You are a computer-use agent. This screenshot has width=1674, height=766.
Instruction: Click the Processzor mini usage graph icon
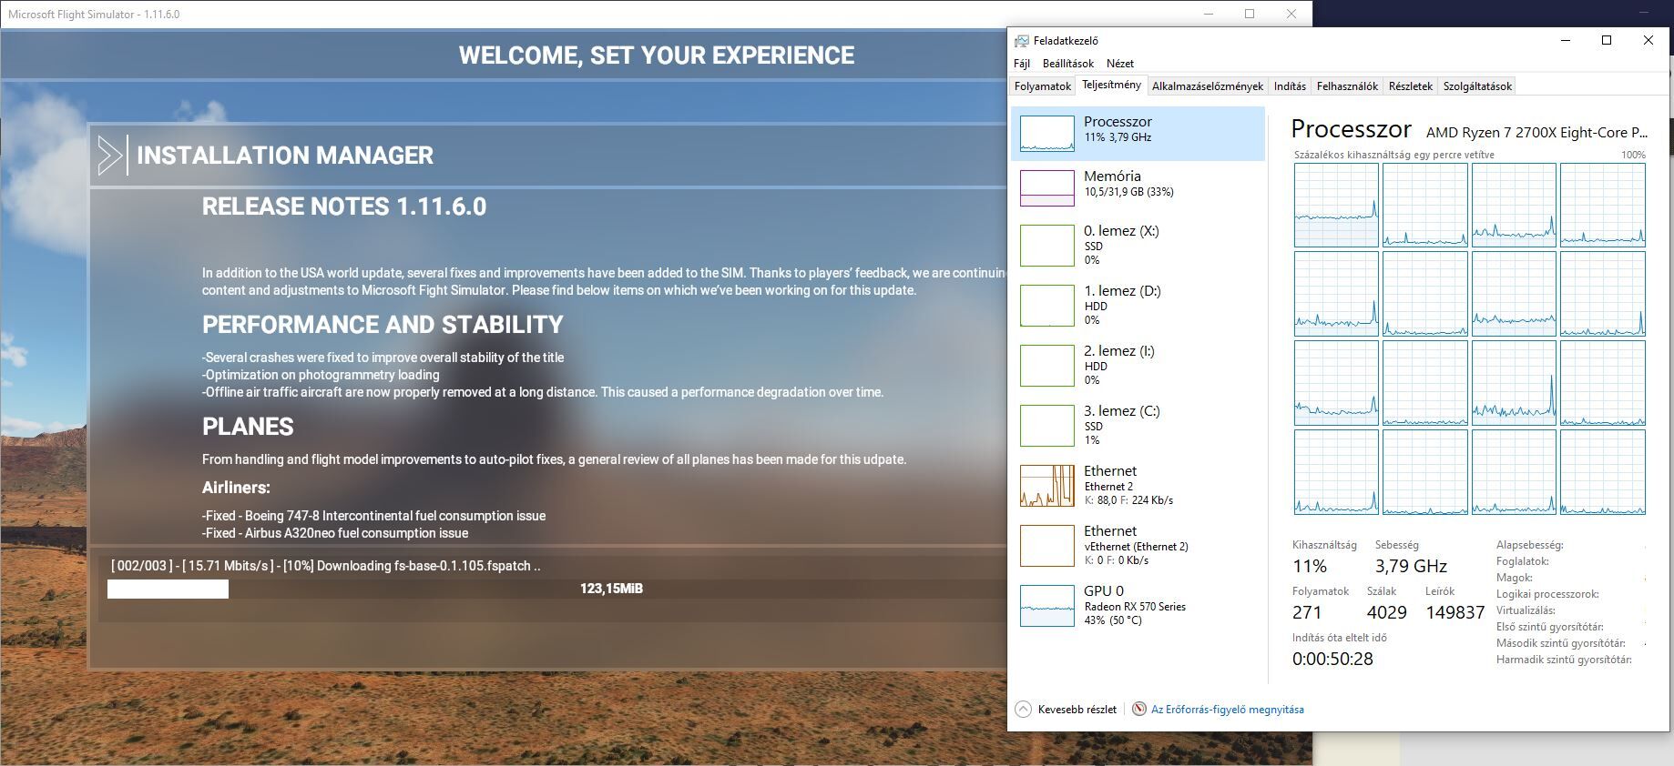[x=1047, y=134]
